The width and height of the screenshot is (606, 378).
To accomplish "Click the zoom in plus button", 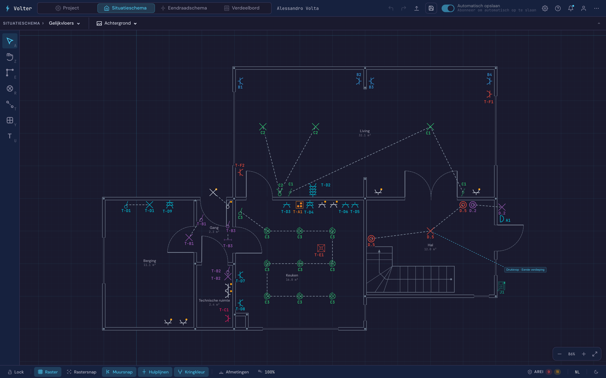I will [x=584, y=354].
